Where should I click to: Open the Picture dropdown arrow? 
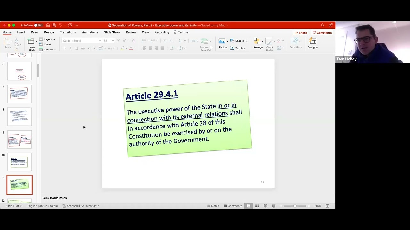coord(227,41)
